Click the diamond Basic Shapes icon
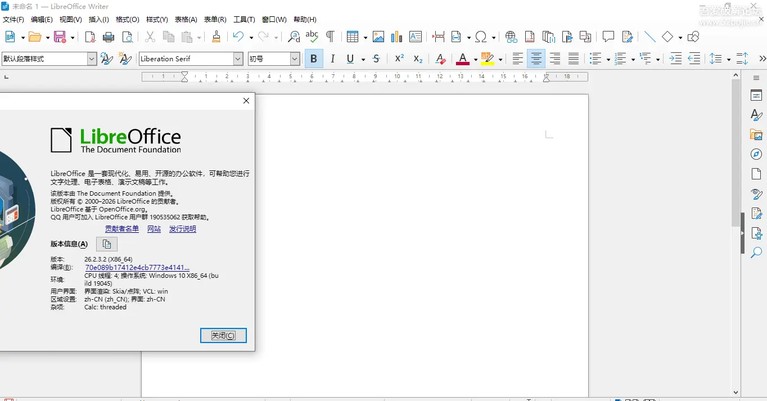Screen dimensions: 767x401 pos(667,37)
